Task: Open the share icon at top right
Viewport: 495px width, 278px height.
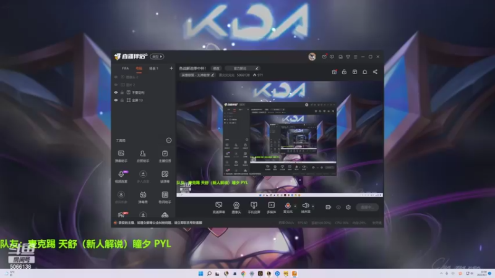Action: tap(375, 72)
